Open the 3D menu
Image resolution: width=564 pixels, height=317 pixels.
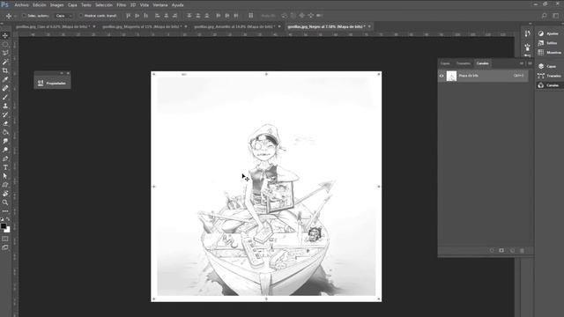(x=133, y=5)
